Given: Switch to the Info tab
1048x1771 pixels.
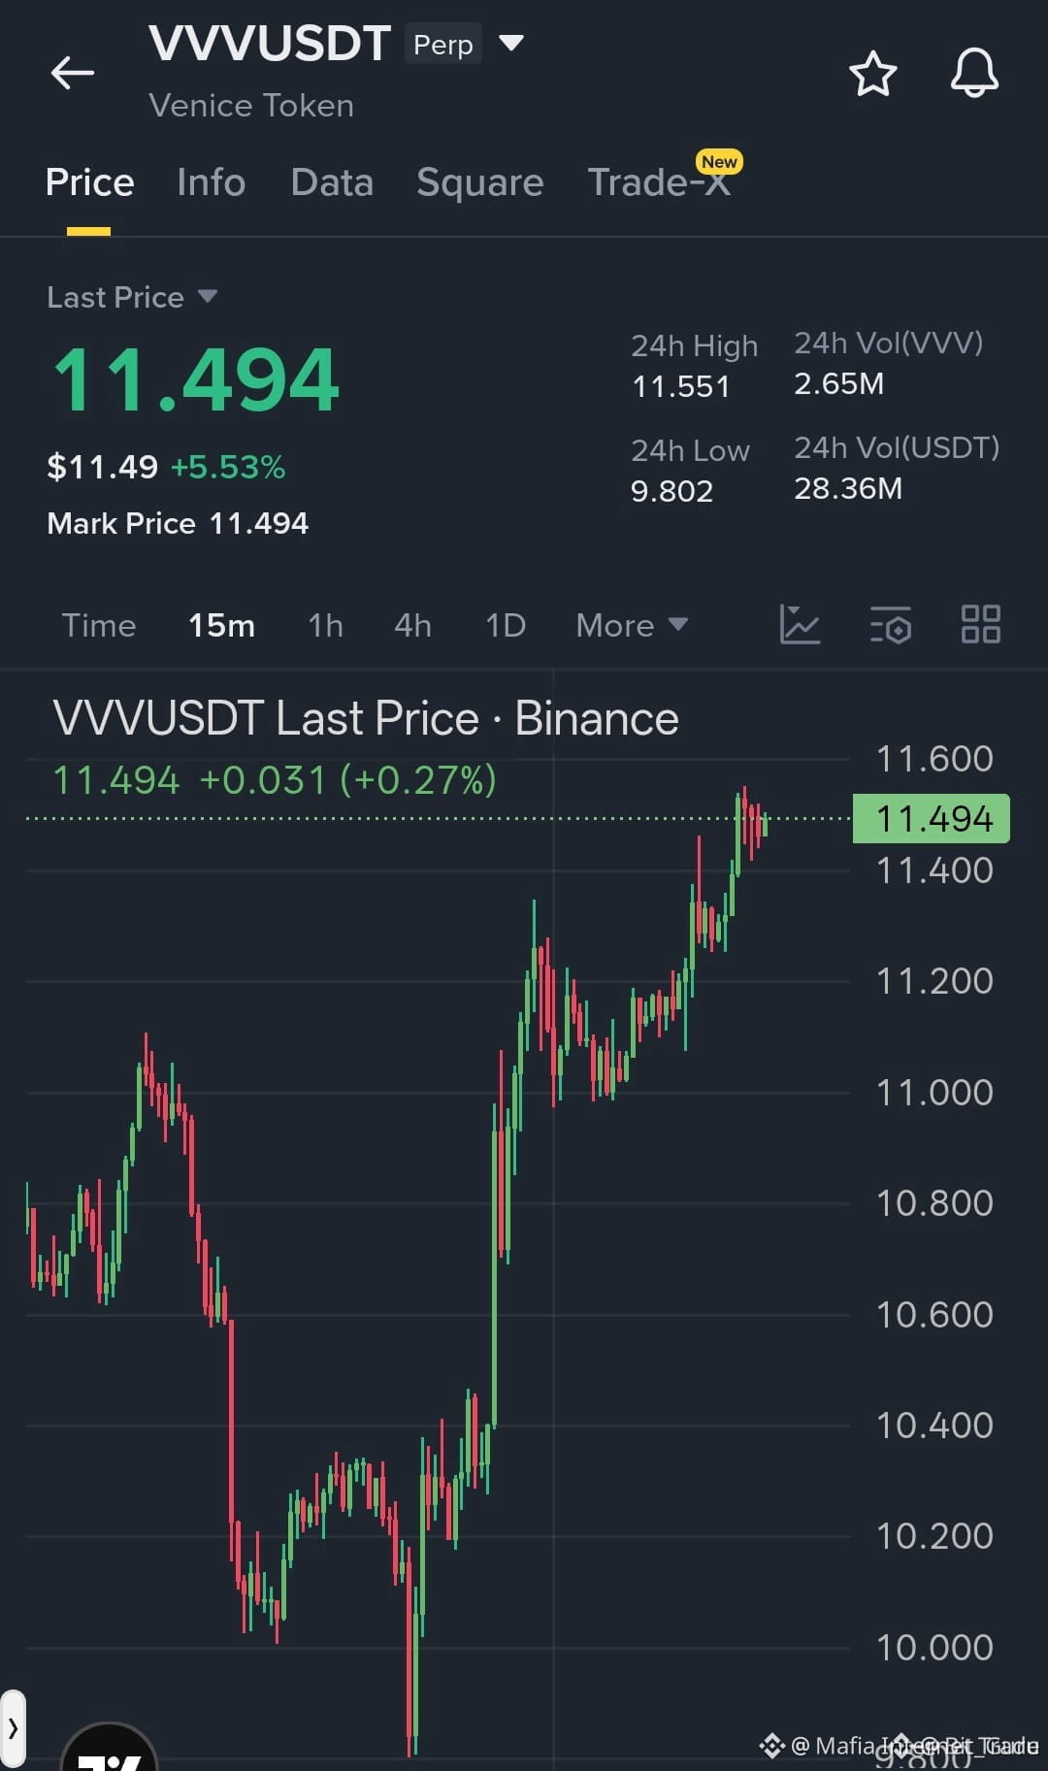Looking at the screenshot, I should pyautogui.click(x=212, y=182).
